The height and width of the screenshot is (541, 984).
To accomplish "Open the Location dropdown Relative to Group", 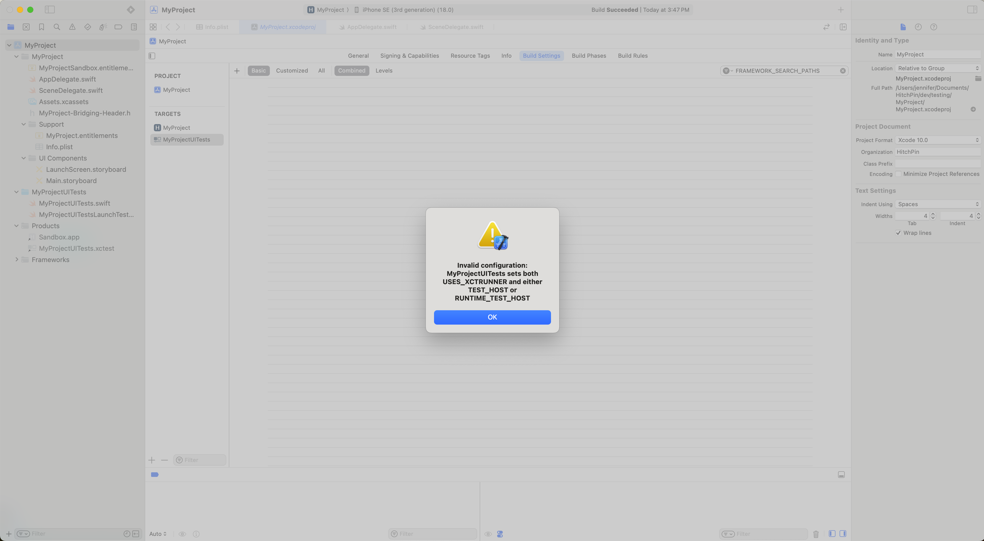I will (x=938, y=68).
